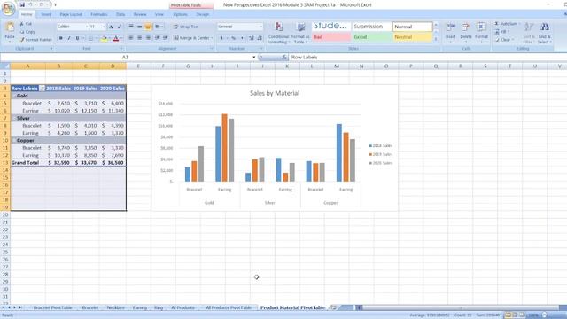Expand the cell styles gallery
Screen dimensions: 567x319
436,39
